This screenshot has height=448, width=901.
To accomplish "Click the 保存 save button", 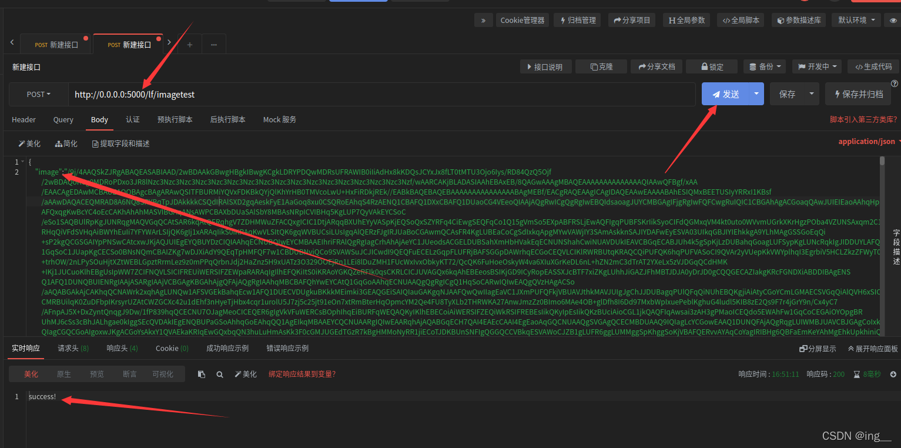I will (x=787, y=94).
